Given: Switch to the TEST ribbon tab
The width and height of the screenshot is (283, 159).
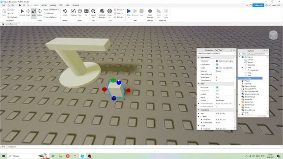Looking at the screenshot, I should coord(61,5).
